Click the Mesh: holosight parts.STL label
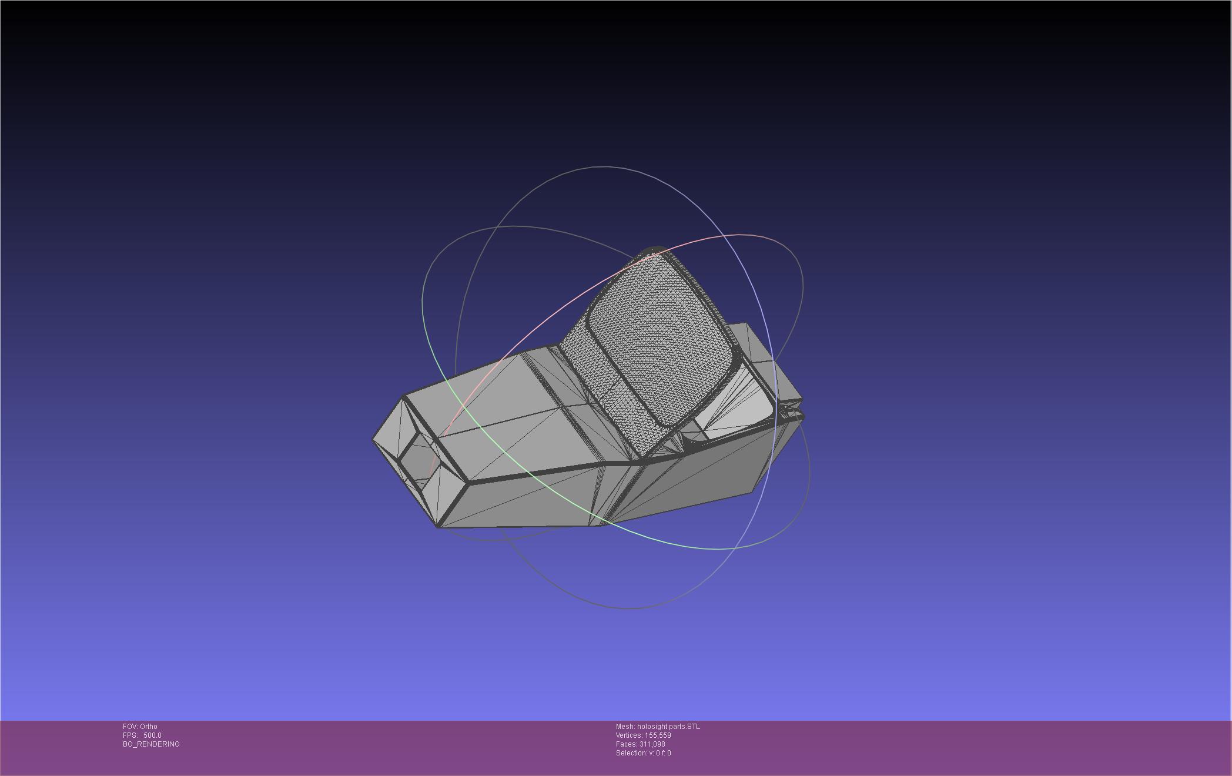 pyautogui.click(x=658, y=727)
